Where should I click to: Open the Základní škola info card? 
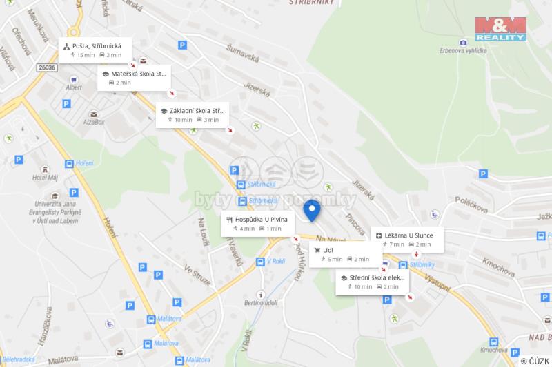(193, 115)
